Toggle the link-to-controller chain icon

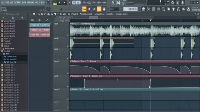tap(99, 9)
